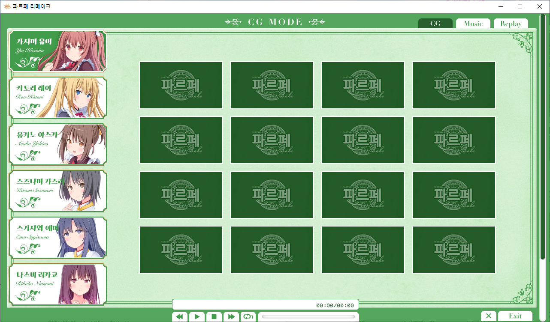Play the music track
Image resolution: width=550 pixels, height=322 pixels.
pyautogui.click(x=197, y=316)
